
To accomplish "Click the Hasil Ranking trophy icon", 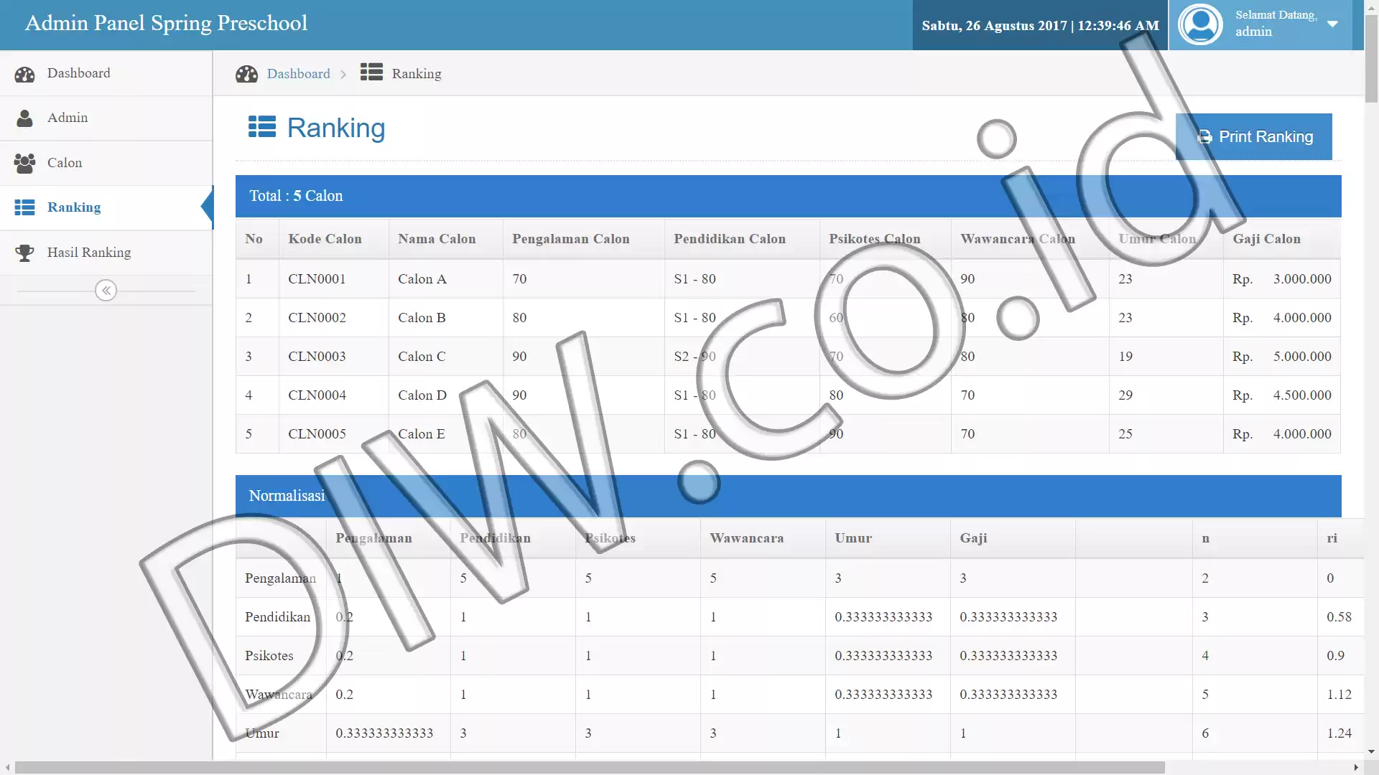I will (x=24, y=253).
